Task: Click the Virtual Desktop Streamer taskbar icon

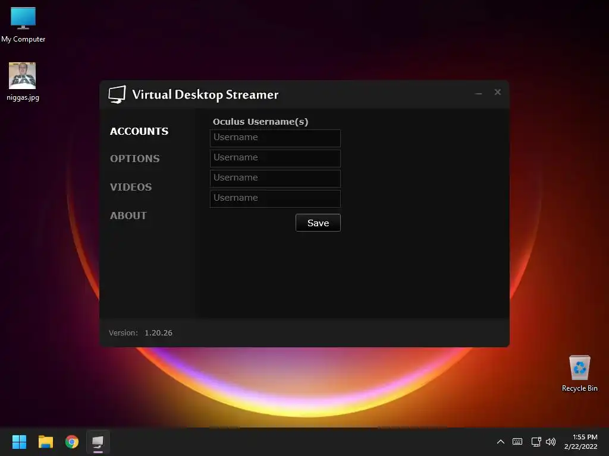Action: coord(98,442)
